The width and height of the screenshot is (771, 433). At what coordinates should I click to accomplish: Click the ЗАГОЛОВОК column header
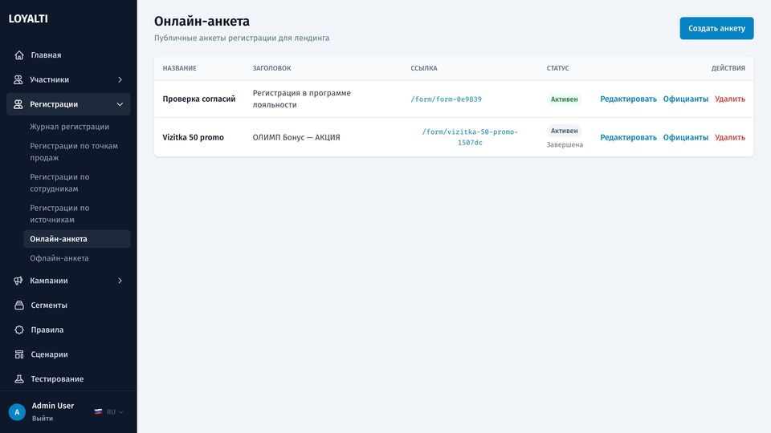pyautogui.click(x=271, y=68)
